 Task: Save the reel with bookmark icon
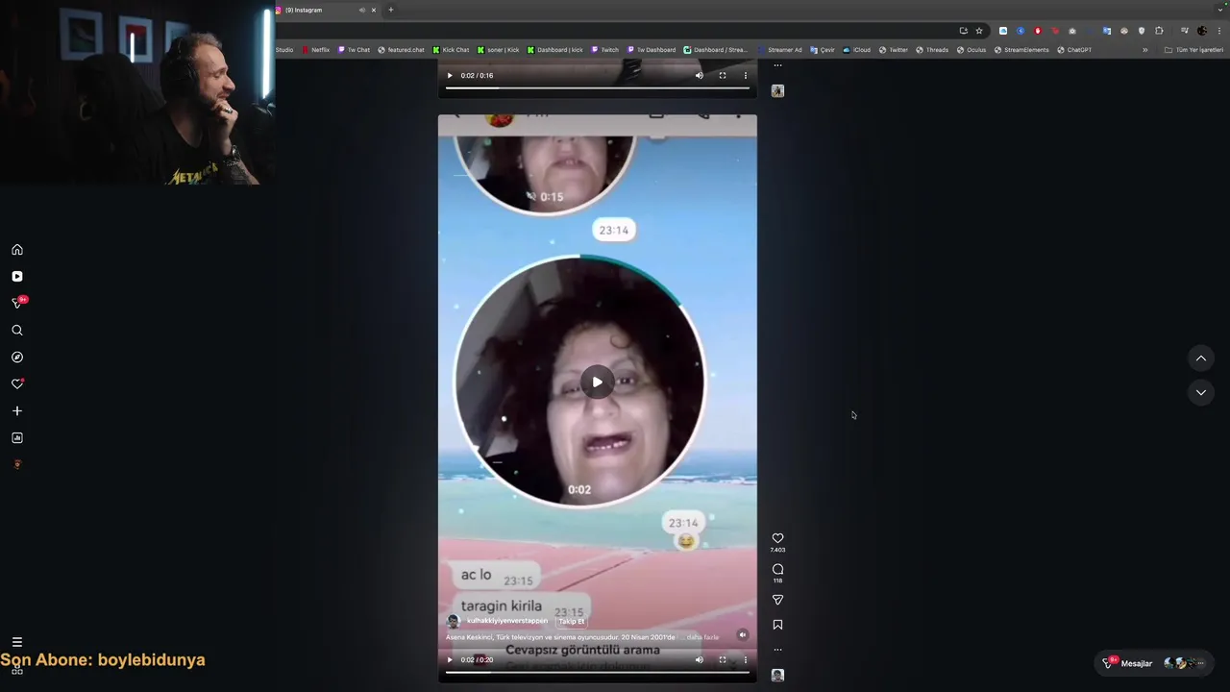777,625
